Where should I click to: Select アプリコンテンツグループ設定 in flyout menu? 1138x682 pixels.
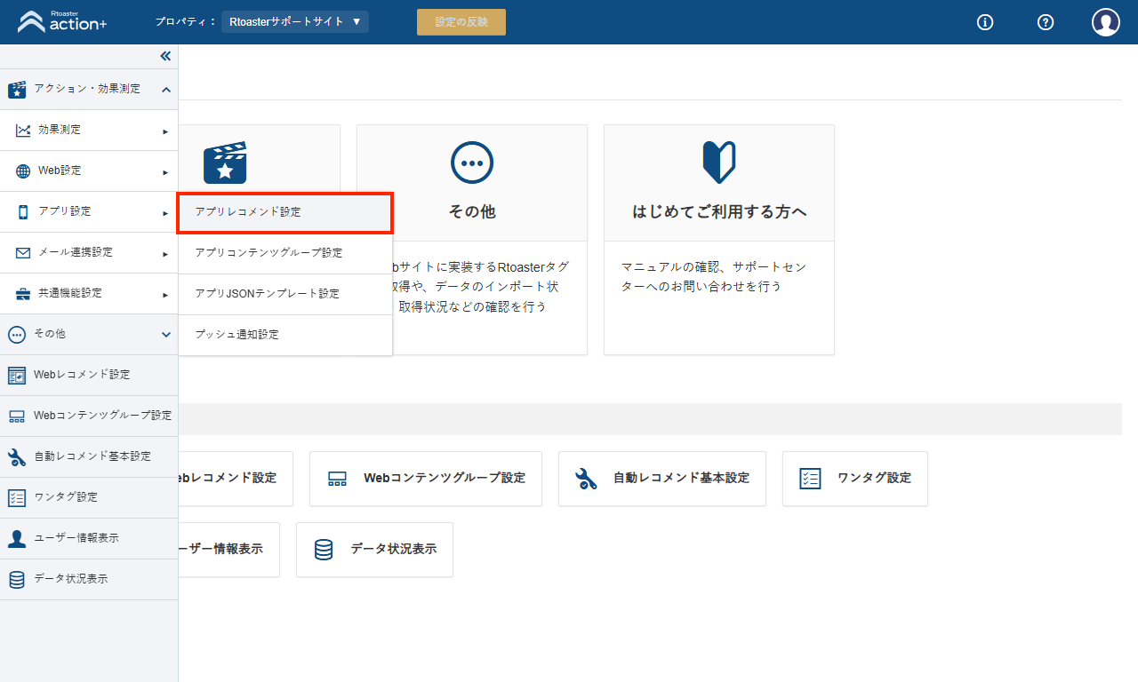pyautogui.click(x=285, y=253)
